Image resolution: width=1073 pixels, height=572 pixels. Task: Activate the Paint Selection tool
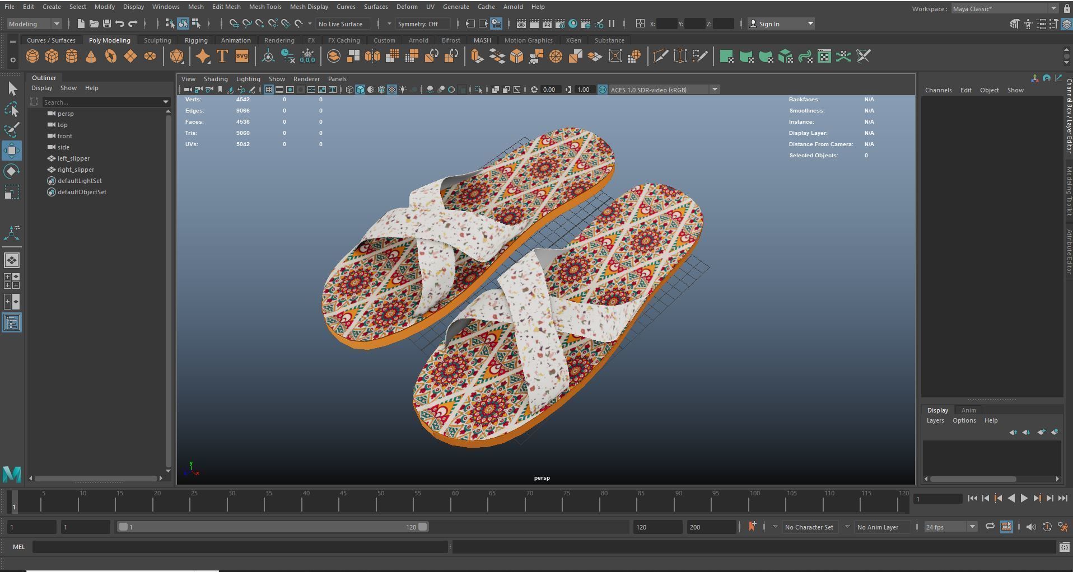[12, 130]
